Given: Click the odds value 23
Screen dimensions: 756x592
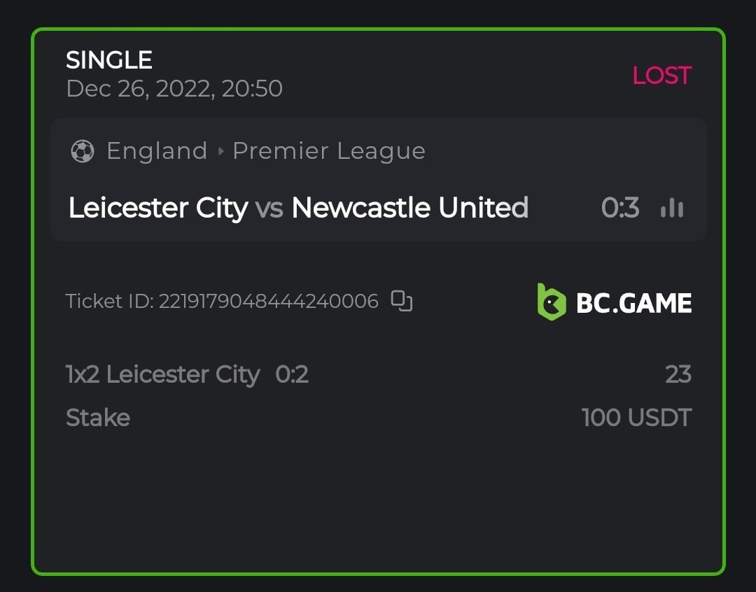Looking at the screenshot, I should pos(678,374).
